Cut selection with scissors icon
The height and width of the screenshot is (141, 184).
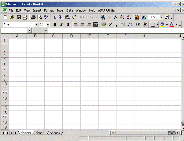pos(54,17)
